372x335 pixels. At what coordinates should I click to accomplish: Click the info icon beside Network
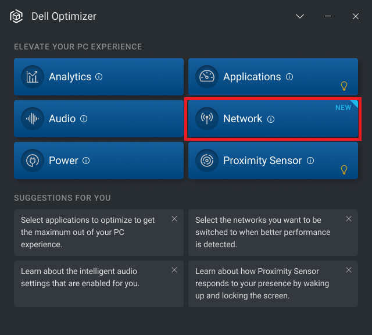271,119
